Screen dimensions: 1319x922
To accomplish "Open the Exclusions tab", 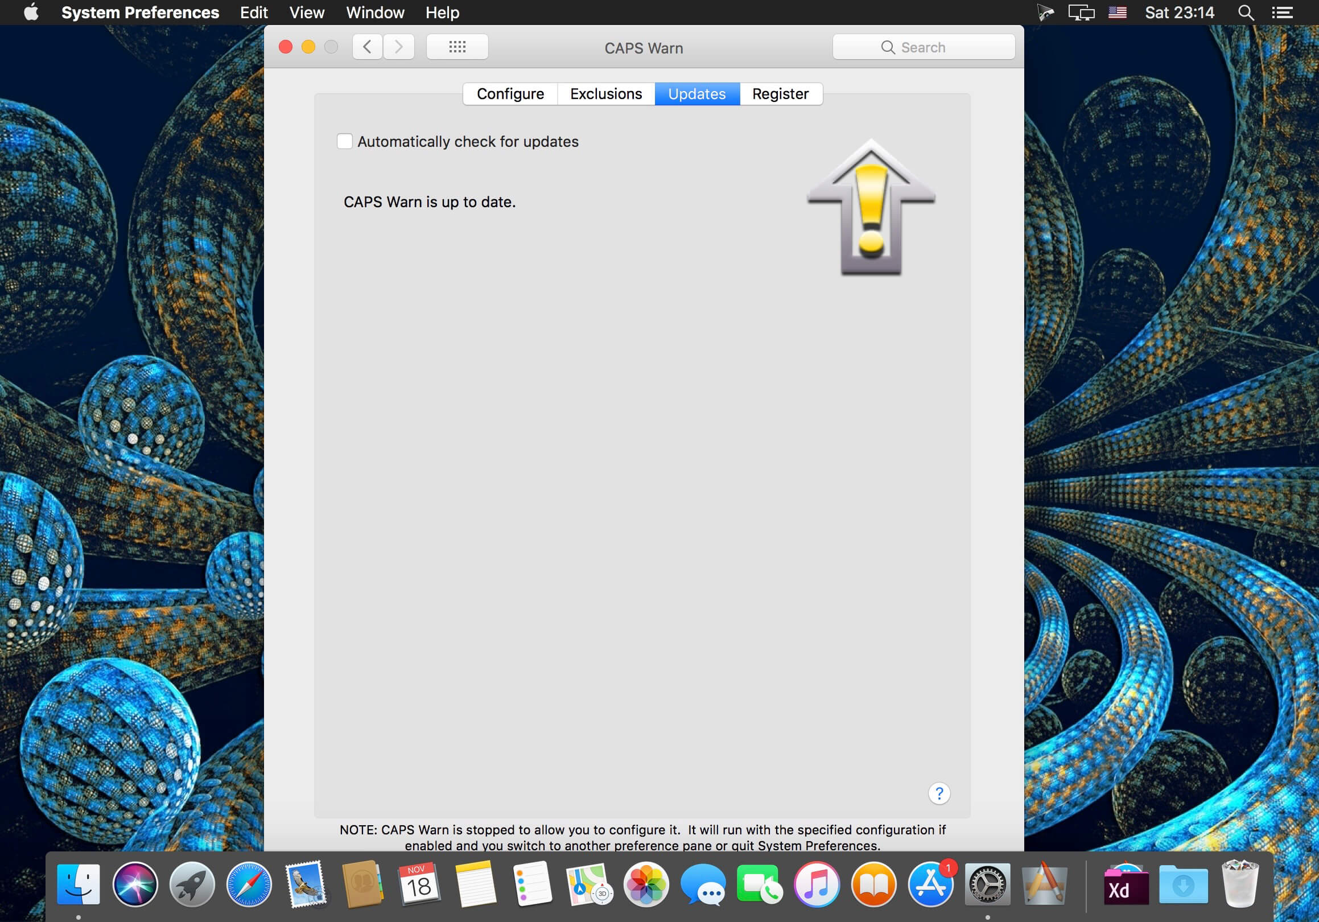I will [x=606, y=94].
